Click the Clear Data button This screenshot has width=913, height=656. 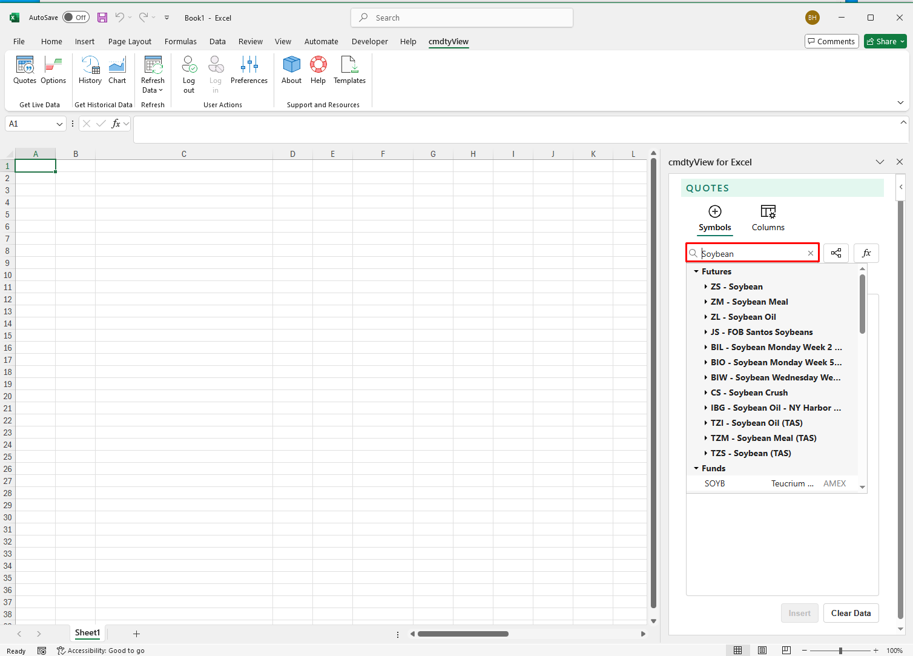[851, 613]
